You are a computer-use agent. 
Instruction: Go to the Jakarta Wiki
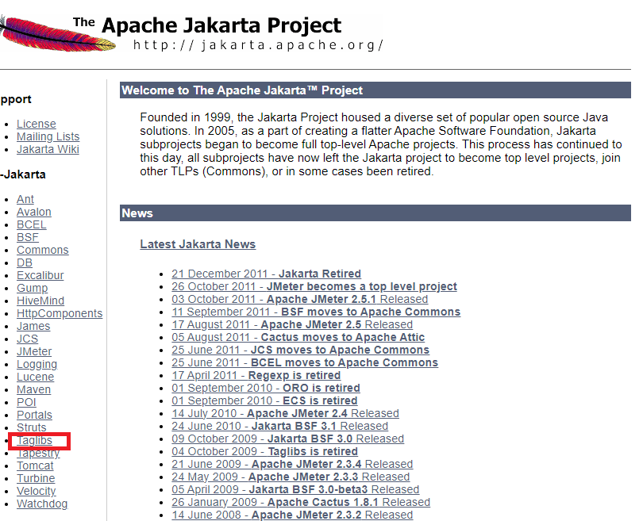click(x=48, y=149)
